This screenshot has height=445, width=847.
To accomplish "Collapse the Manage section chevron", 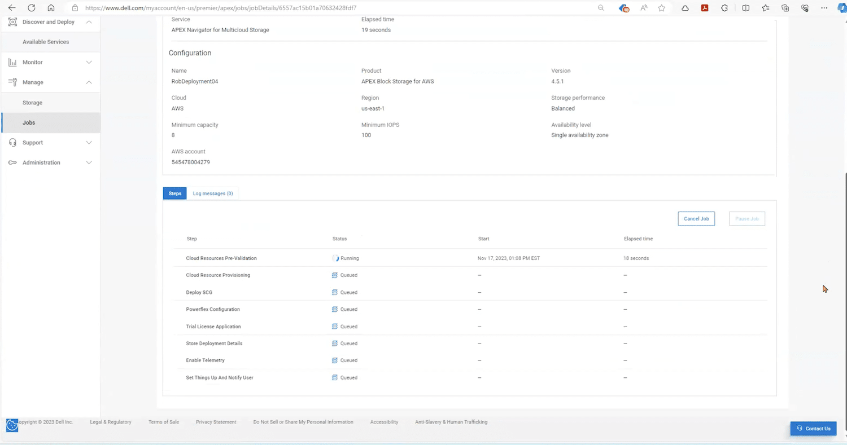I will 89,82.
